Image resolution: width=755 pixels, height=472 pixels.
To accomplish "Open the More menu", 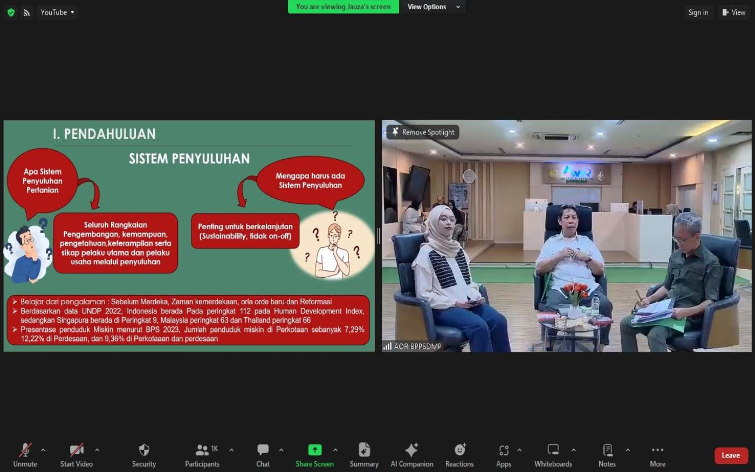I will coord(657,455).
